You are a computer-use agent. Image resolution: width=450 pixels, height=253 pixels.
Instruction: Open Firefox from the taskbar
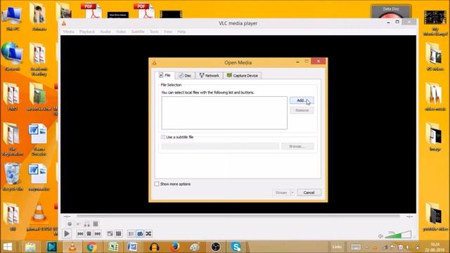[175, 247]
